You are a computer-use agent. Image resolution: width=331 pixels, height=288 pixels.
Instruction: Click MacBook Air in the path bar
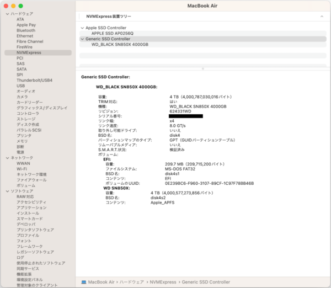coord(101,282)
